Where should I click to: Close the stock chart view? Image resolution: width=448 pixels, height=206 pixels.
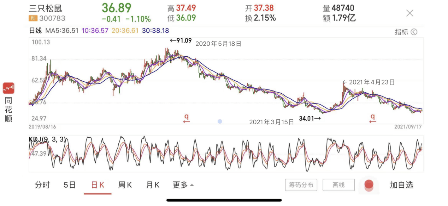[x=409, y=13]
